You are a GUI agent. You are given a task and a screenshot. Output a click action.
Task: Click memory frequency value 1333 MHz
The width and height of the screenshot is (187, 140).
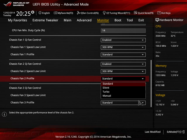160,75
